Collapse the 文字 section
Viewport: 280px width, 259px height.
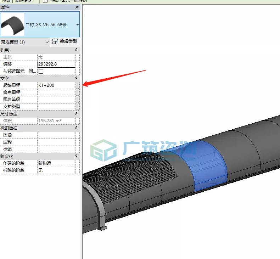(x=76, y=78)
